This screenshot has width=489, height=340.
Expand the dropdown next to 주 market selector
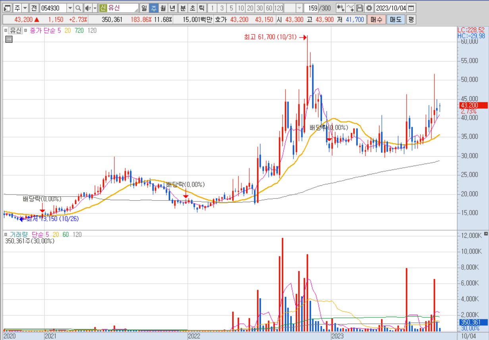coord(25,8)
